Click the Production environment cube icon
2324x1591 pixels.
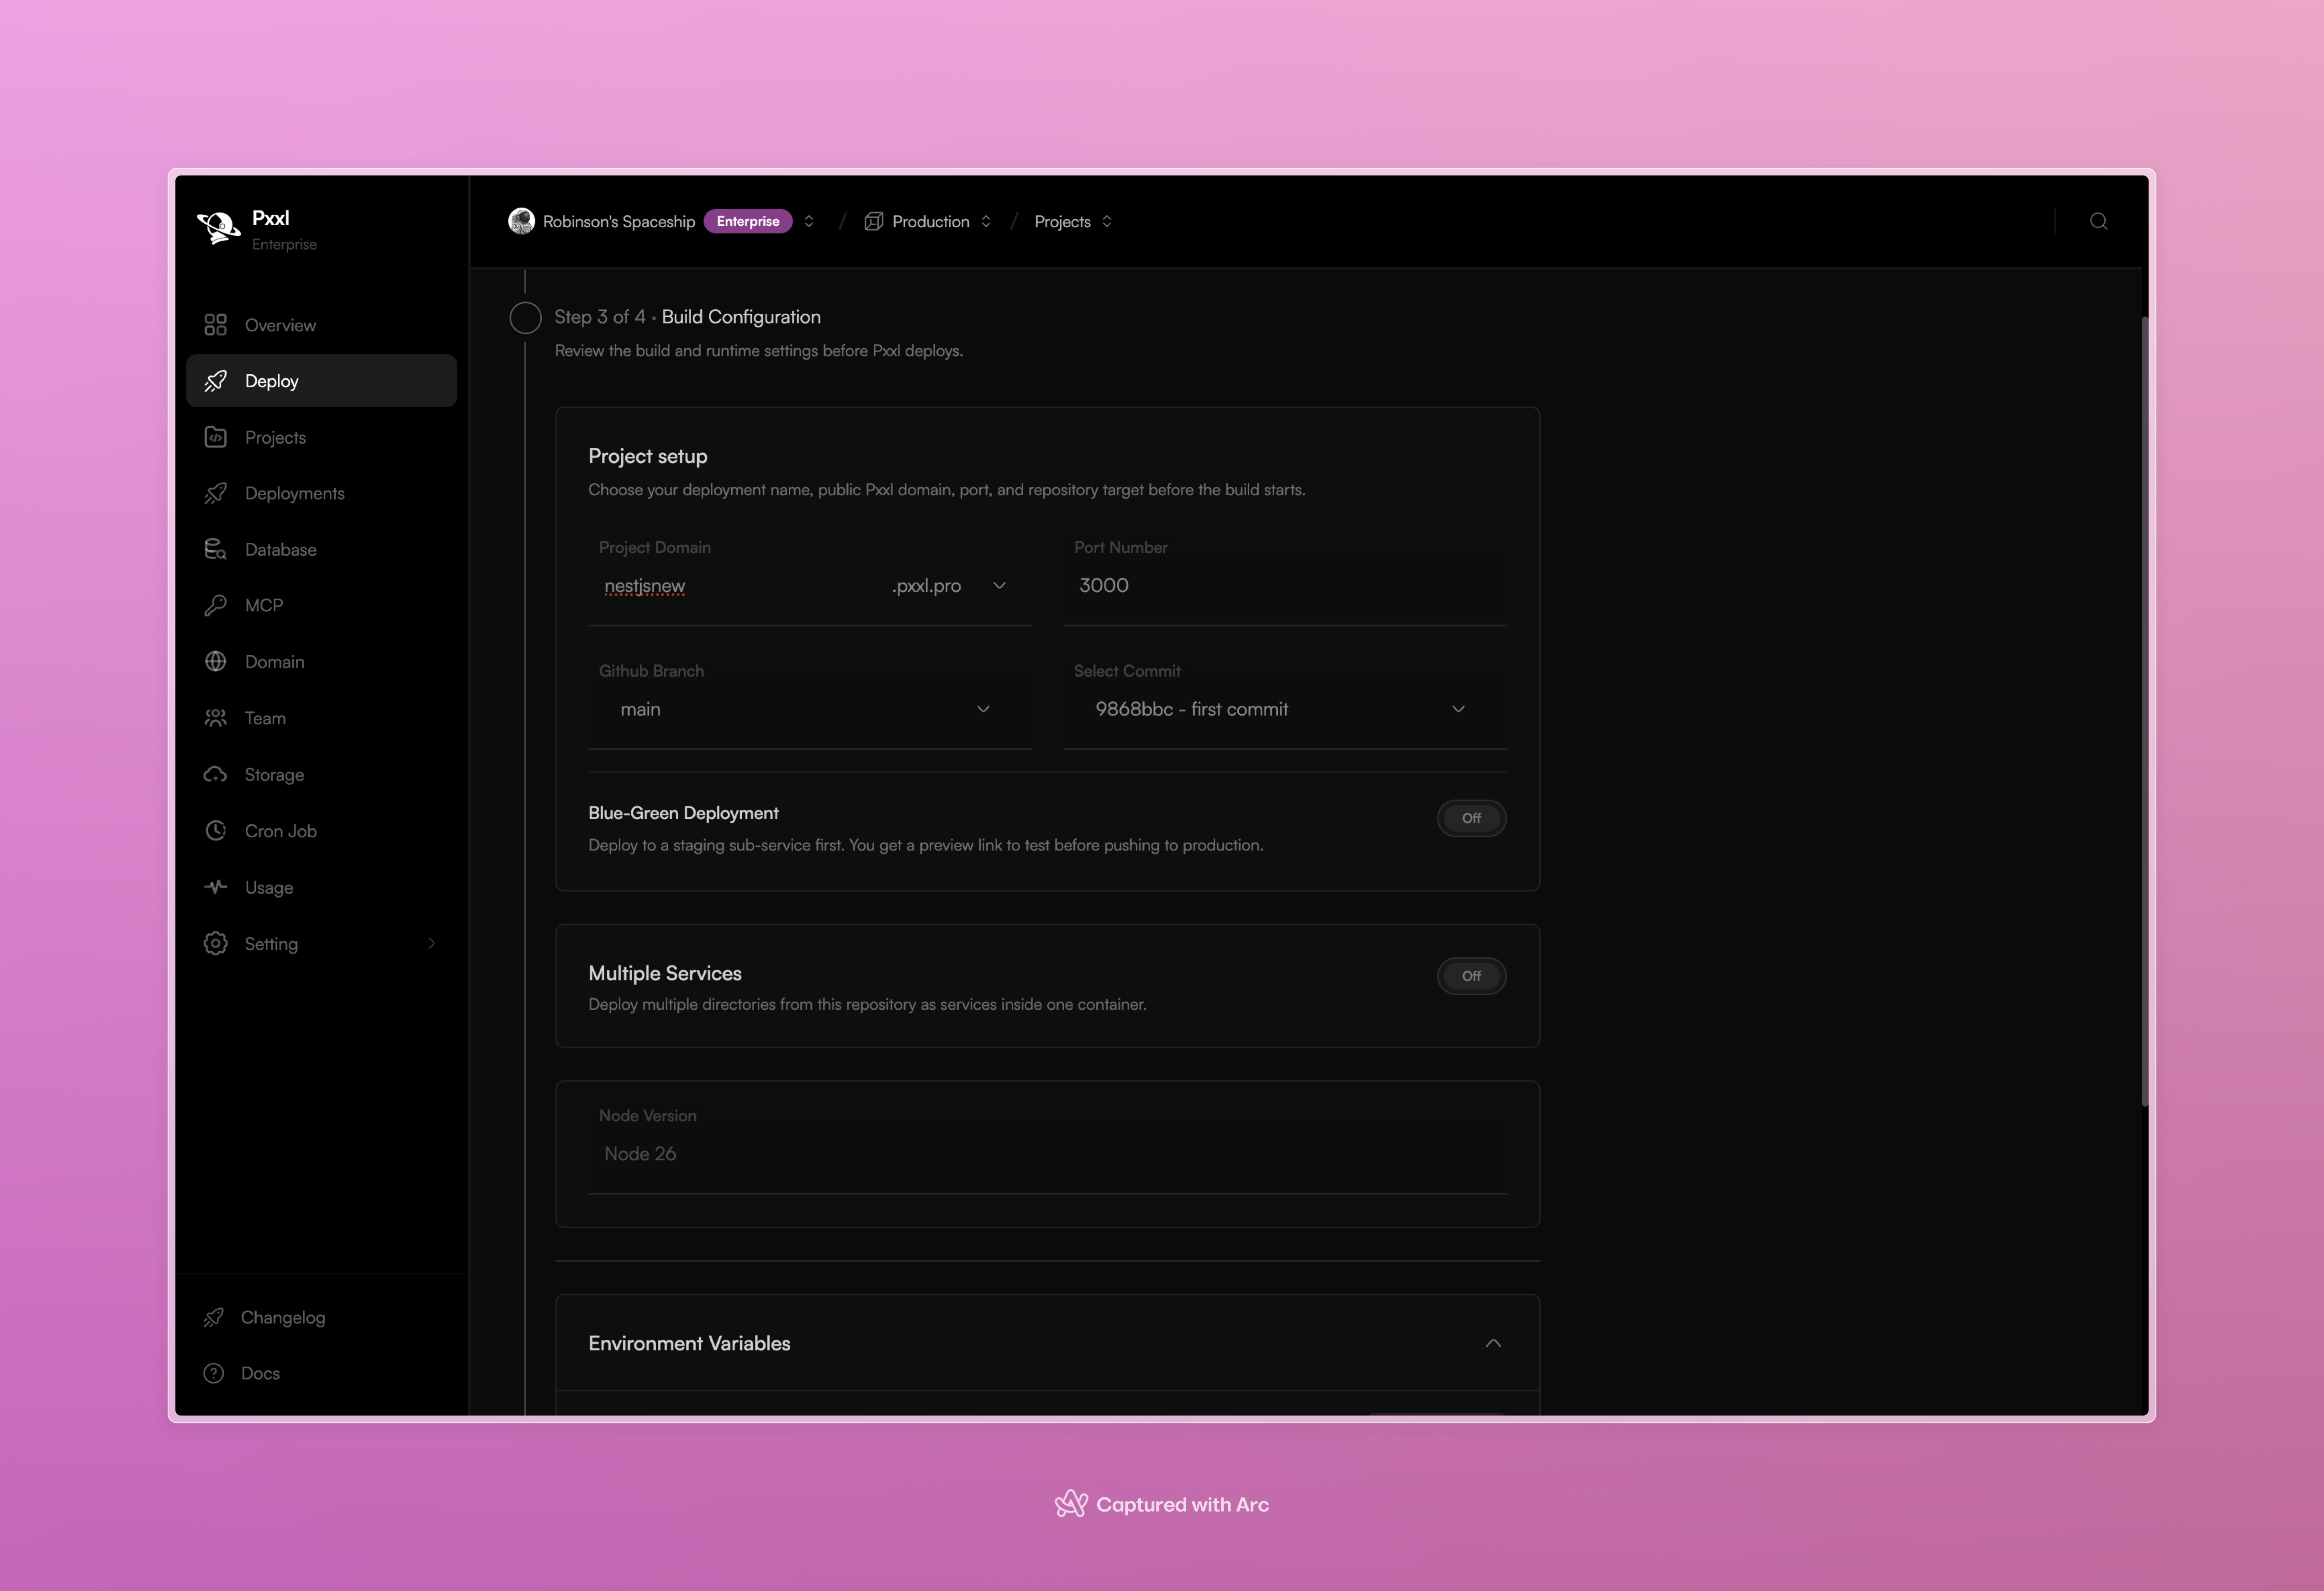[x=873, y=221]
